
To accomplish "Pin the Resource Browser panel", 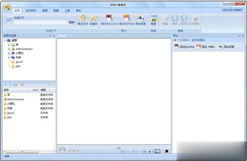I will pos(50,36).
